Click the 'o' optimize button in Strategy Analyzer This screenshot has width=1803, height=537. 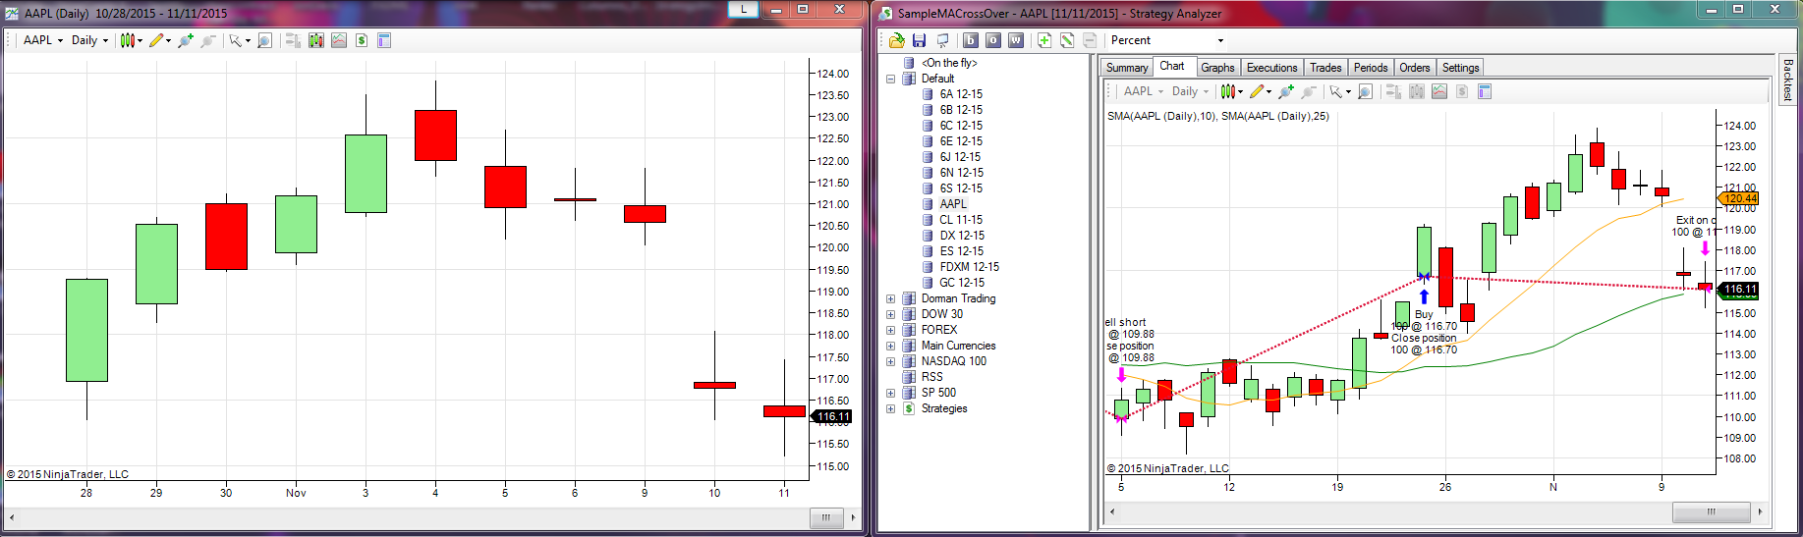[x=993, y=40]
